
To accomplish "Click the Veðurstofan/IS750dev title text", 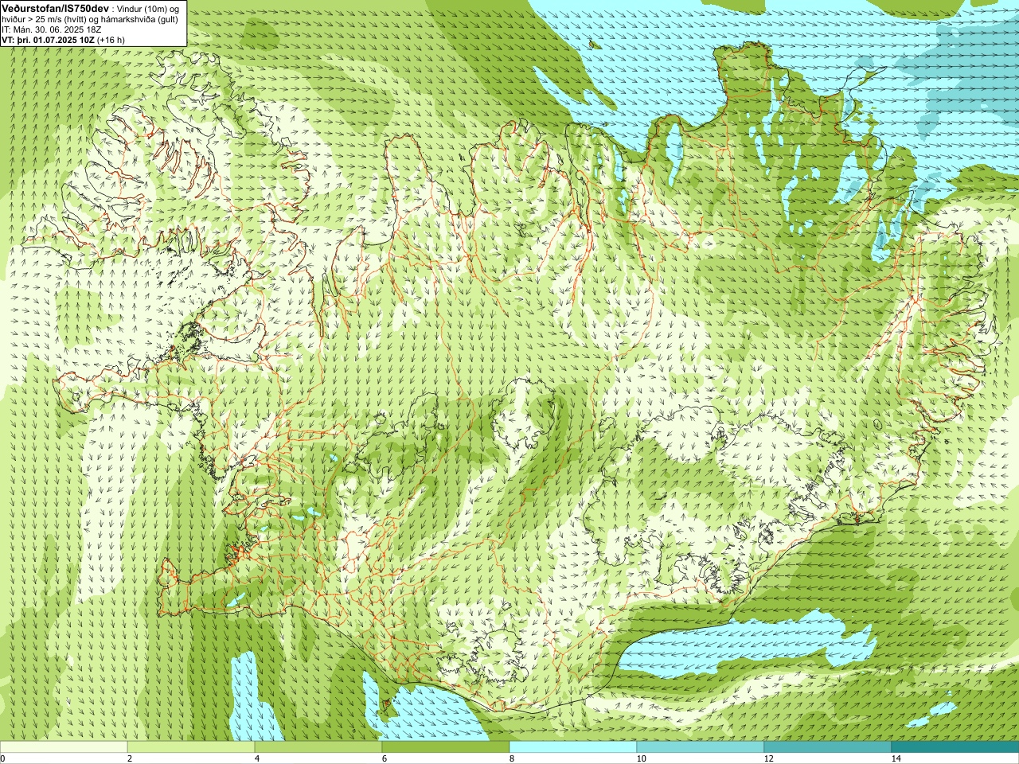I will [x=55, y=8].
